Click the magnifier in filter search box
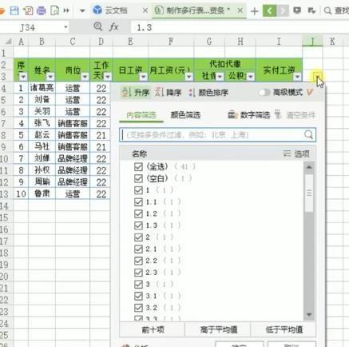Screen dimensions: 349x347 [x=308, y=135]
